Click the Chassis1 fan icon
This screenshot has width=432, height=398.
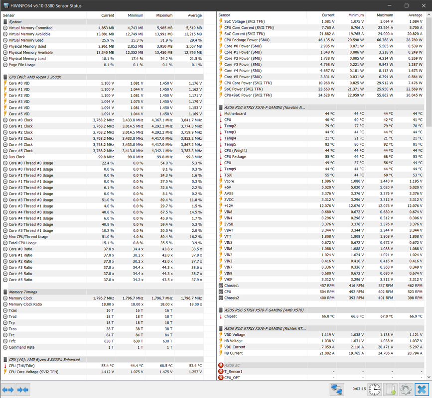point(221,286)
